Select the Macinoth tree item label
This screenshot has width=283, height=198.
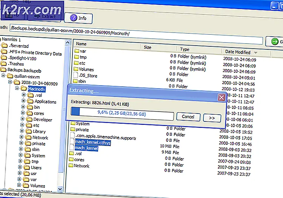(37, 89)
